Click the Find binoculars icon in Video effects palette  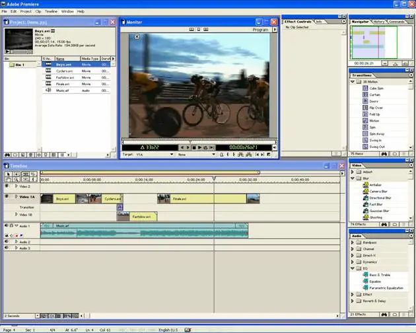click(x=384, y=225)
